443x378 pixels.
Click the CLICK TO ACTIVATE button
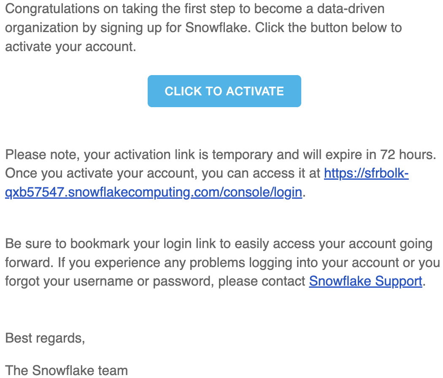(224, 91)
